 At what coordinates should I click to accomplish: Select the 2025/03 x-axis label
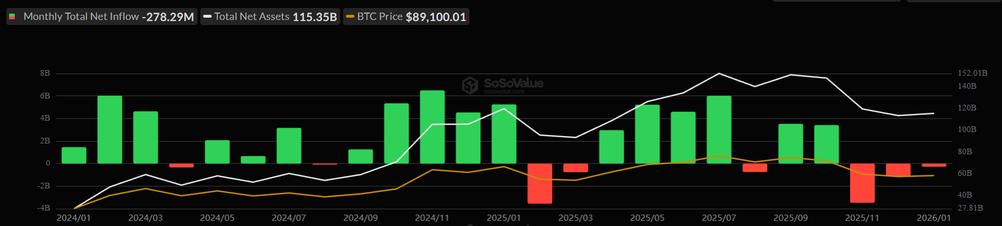pos(576,218)
